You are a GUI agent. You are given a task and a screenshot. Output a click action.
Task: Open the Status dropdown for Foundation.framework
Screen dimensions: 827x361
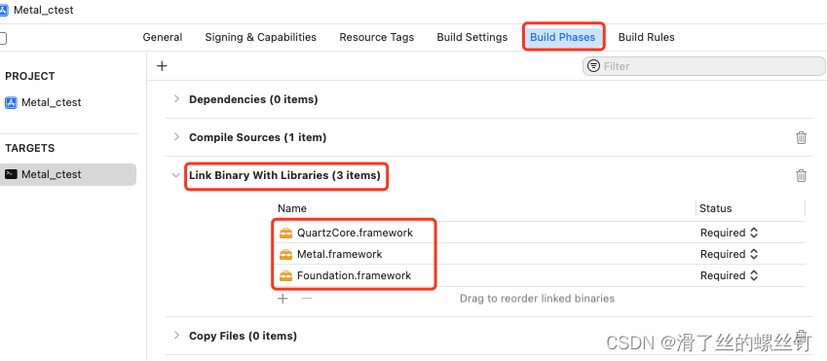(729, 275)
